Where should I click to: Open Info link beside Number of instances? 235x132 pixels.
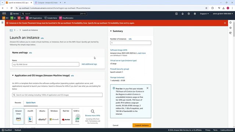click(x=130, y=39)
